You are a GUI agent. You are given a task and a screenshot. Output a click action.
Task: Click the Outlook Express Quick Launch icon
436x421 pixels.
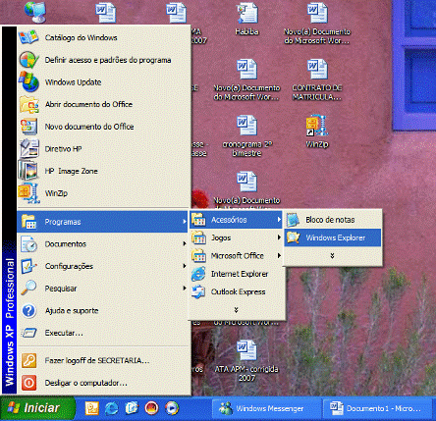pyautogui.click(x=132, y=408)
